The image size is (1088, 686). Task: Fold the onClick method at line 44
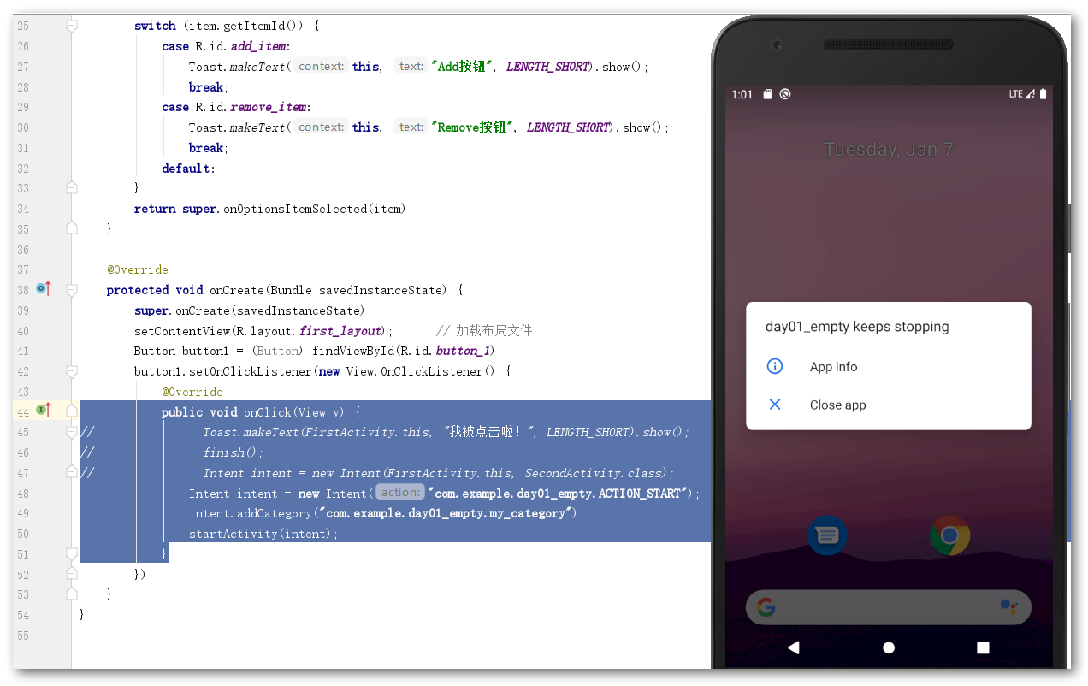tap(72, 411)
